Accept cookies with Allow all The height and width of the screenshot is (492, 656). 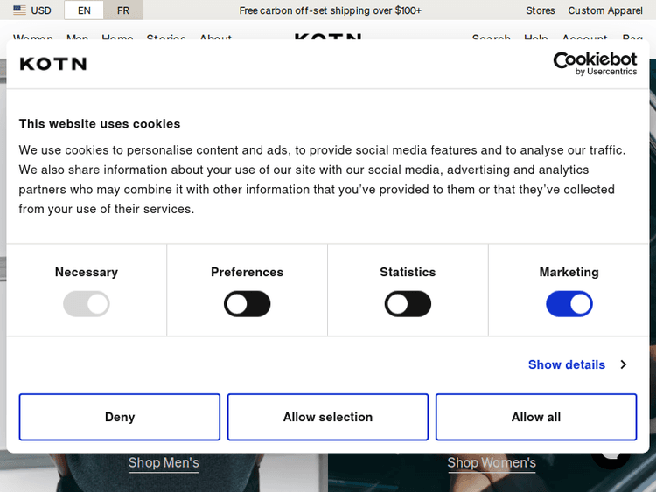536,417
